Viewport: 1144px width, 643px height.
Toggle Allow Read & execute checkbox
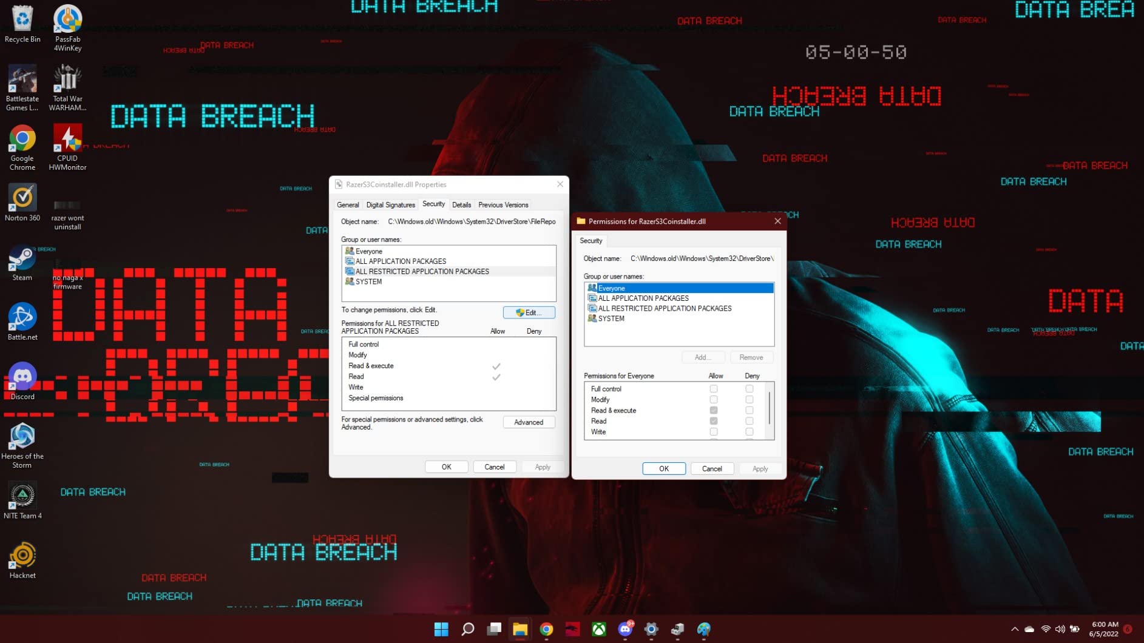pyautogui.click(x=714, y=411)
